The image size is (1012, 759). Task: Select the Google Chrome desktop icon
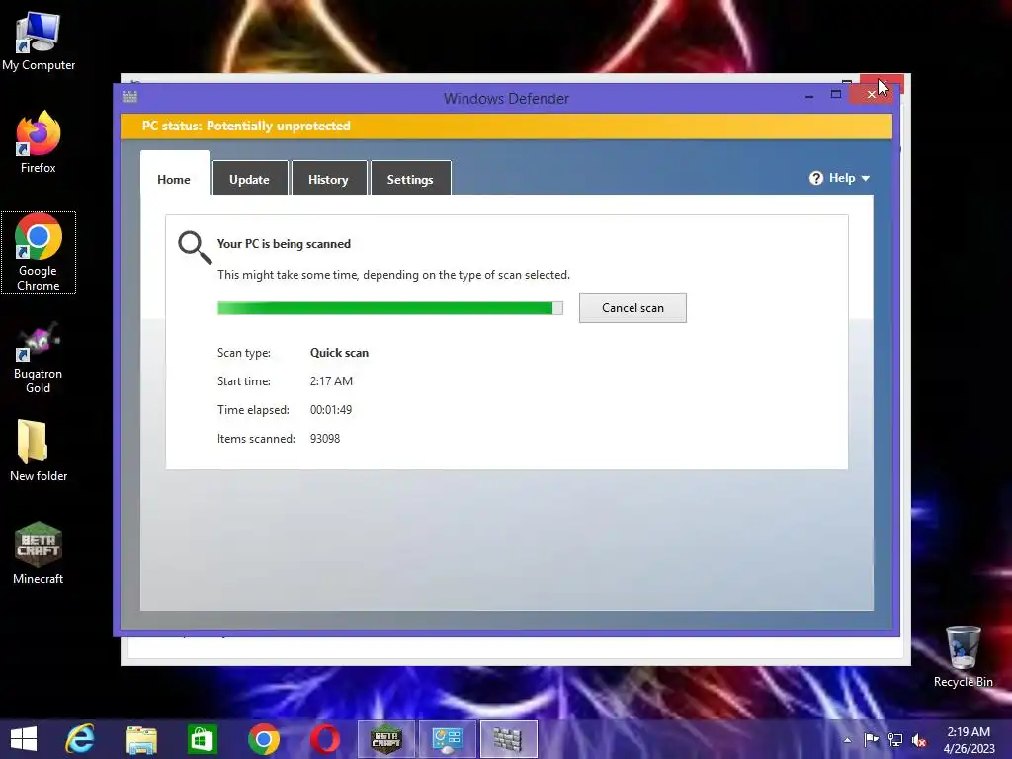pyautogui.click(x=39, y=252)
